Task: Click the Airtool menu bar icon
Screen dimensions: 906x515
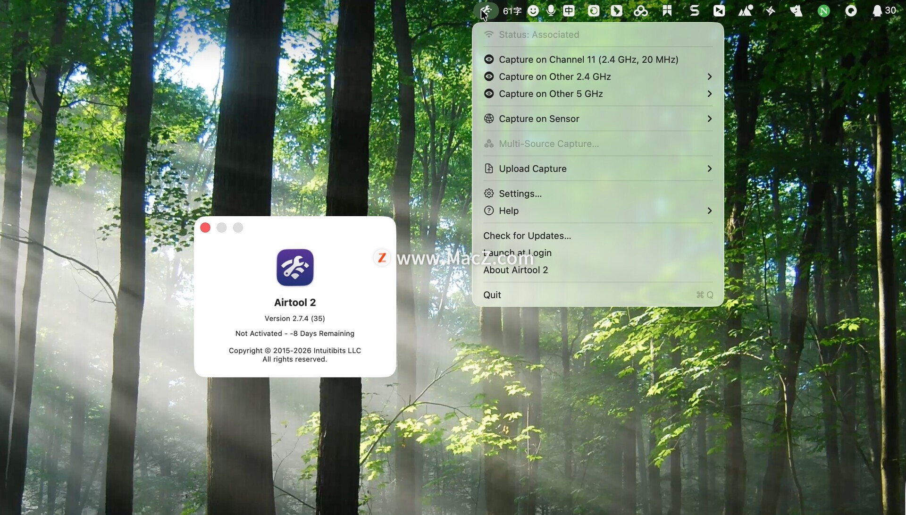Action: (486, 11)
